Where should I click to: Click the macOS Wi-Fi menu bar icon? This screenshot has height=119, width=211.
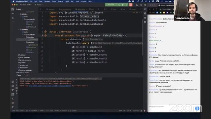[x=162, y=1]
